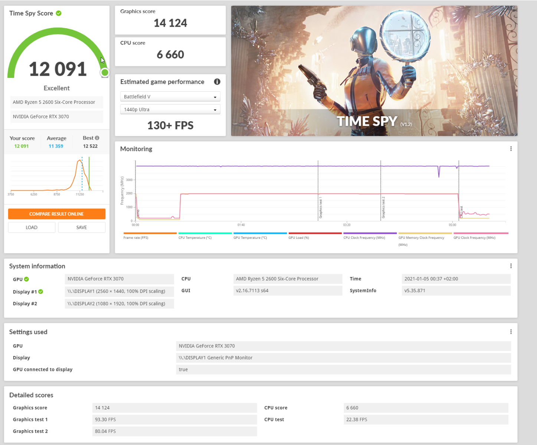
Task: Click the Time Spy artwork thumbnail
Action: coord(374,71)
